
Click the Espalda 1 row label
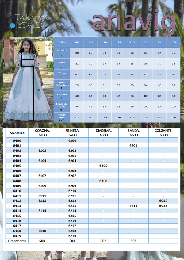(x=62, y=53)
